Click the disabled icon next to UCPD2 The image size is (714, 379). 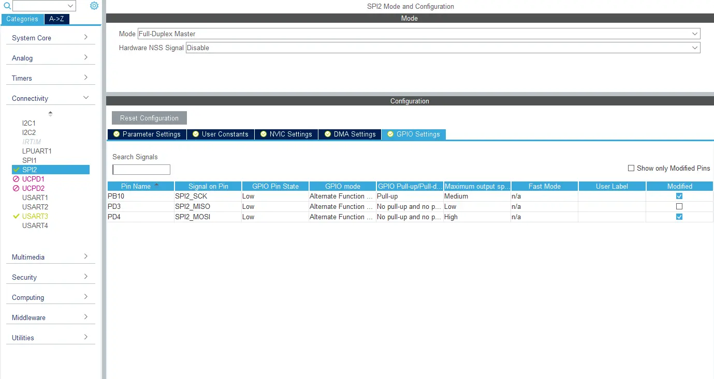[x=16, y=188]
